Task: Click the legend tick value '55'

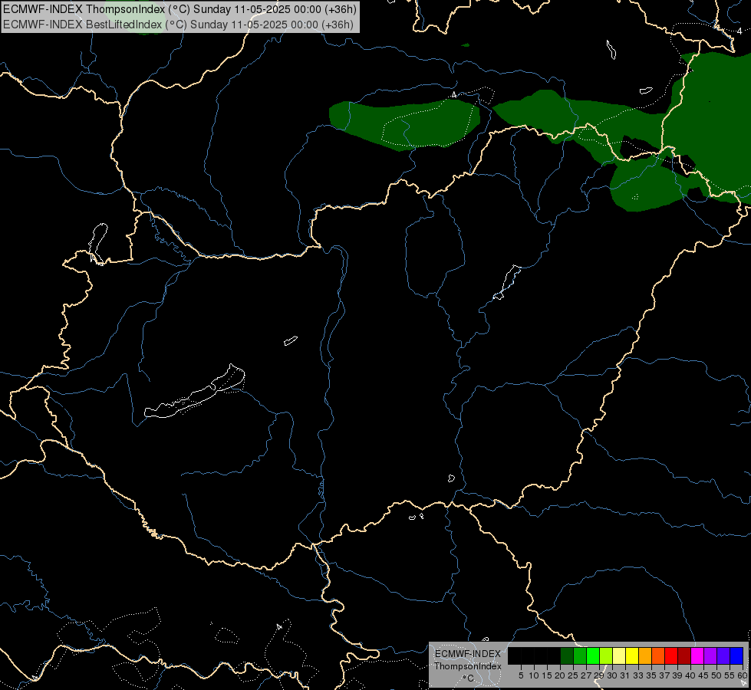Action: tap(730, 675)
